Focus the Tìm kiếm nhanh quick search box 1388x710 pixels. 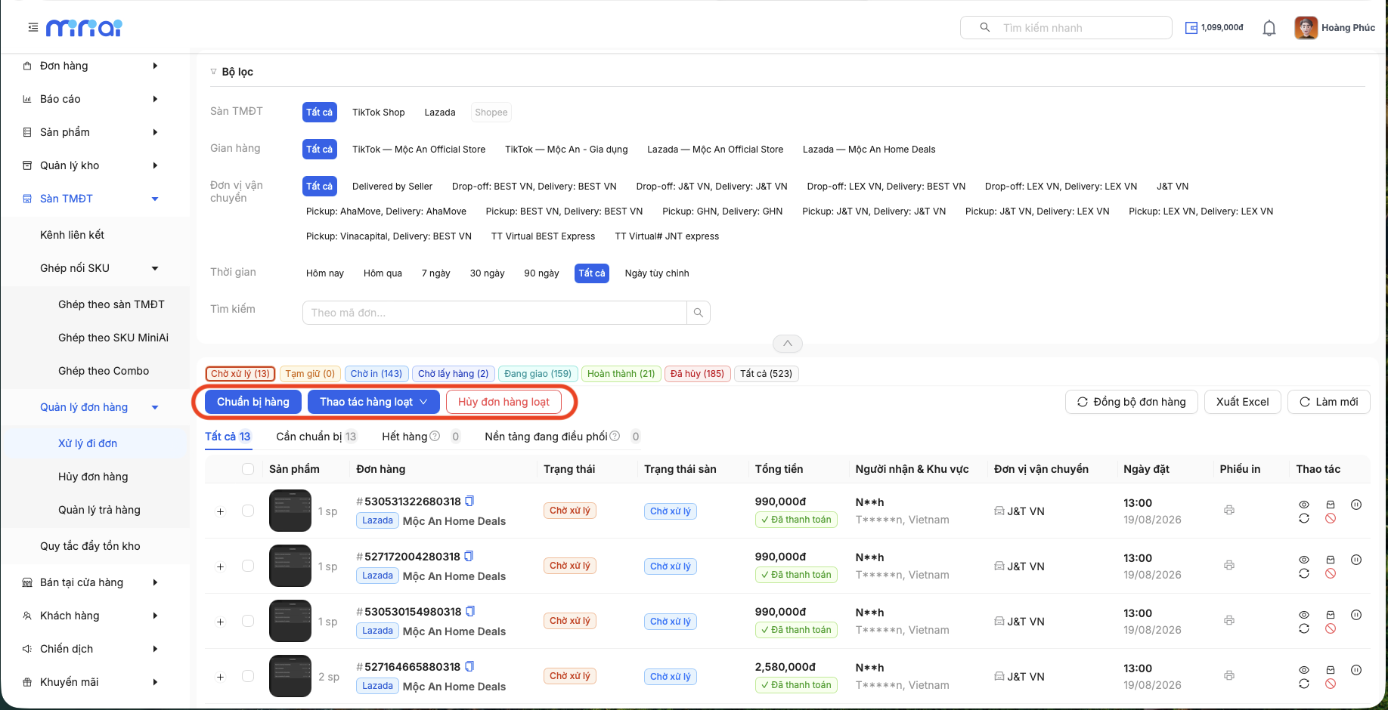coord(1066,28)
